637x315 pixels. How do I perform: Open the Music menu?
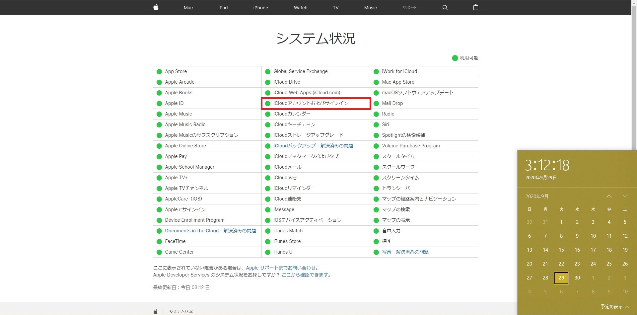(371, 8)
